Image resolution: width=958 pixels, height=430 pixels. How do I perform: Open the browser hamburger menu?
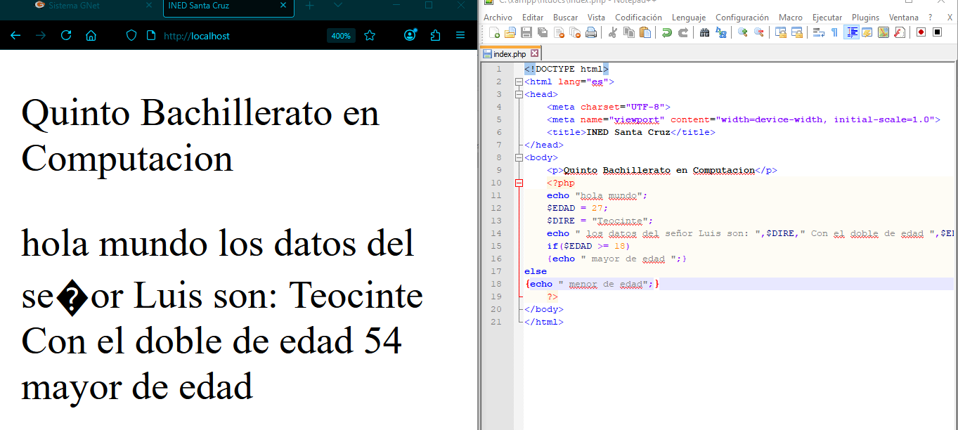pos(460,35)
